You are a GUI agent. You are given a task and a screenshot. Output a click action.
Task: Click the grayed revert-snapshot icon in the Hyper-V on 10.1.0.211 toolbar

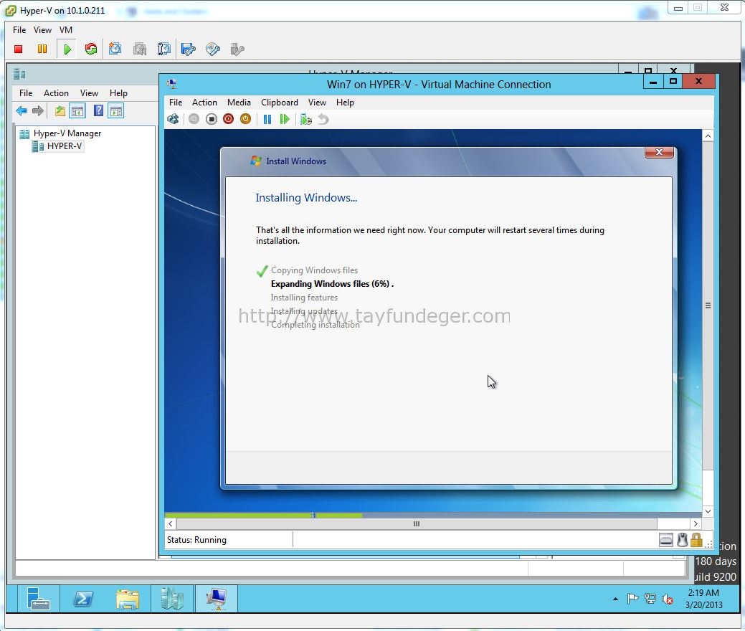point(140,49)
